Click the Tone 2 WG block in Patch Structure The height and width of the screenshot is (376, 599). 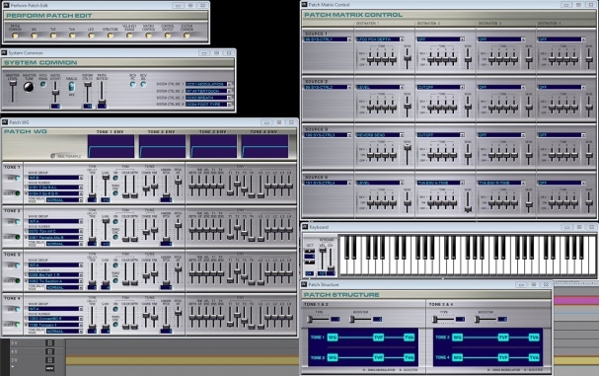coord(333,357)
